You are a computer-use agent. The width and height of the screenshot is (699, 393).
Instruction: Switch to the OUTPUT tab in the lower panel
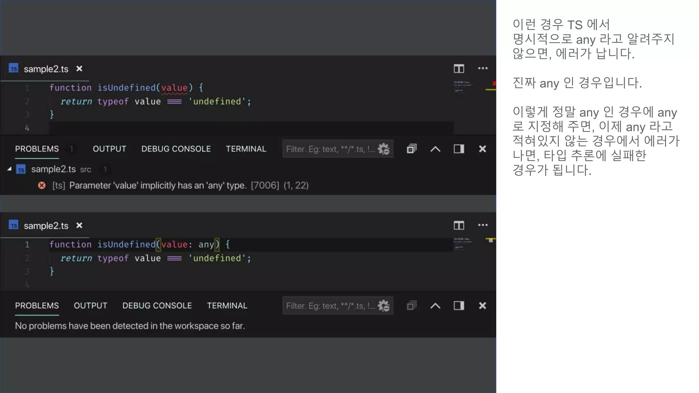click(90, 305)
